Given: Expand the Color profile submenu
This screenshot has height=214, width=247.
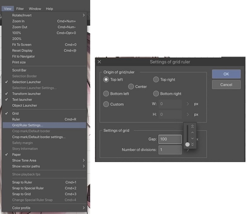Looking at the screenshot, I should [44, 208].
